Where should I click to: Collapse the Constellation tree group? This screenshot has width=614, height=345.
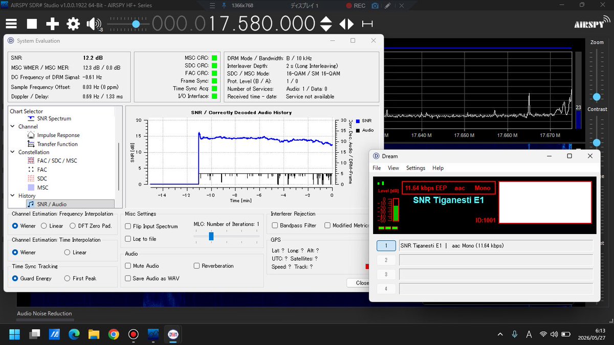pos(13,152)
